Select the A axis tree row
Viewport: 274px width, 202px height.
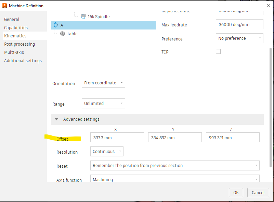(x=103, y=25)
